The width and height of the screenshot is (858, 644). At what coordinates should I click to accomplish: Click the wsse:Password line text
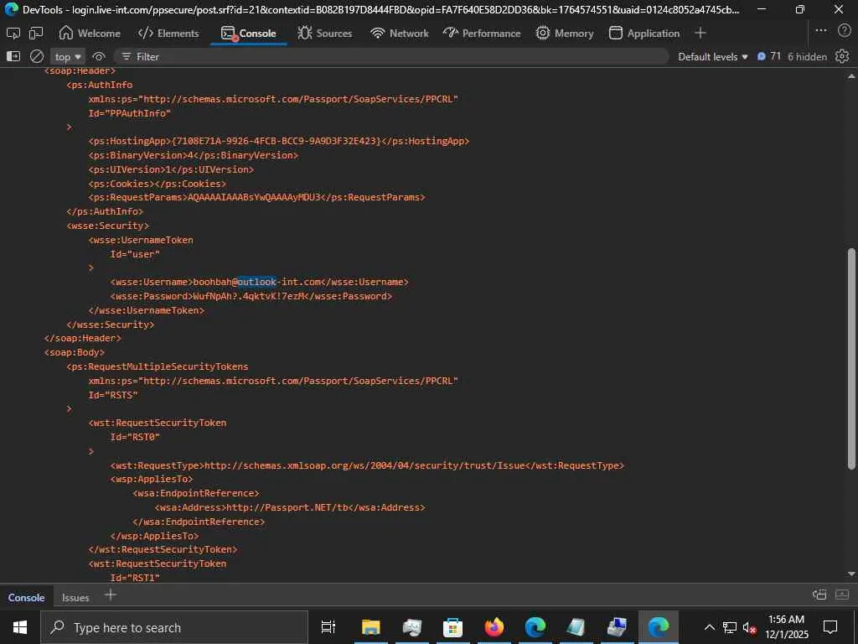pyautogui.click(x=251, y=296)
